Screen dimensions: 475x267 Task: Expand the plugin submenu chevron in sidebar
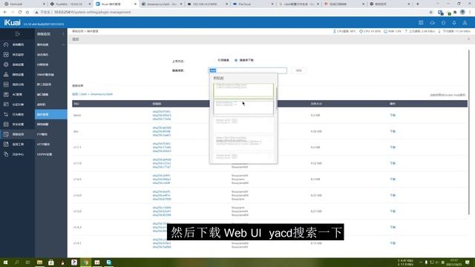[x=64, y=44]
